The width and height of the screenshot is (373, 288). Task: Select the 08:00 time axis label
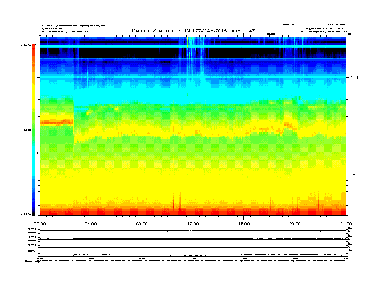(142, 224)
